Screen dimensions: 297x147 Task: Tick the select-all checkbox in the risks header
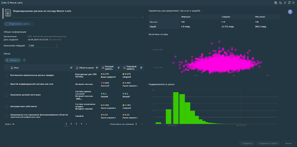(6, 68)
